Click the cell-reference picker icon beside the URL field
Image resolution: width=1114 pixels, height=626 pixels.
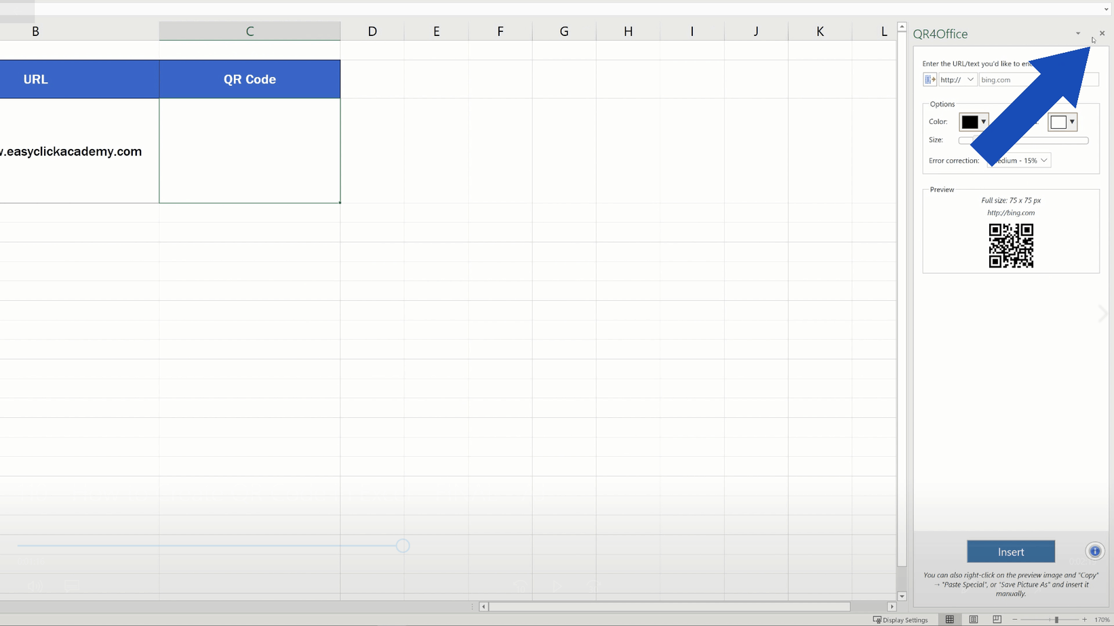click(929, 79)
